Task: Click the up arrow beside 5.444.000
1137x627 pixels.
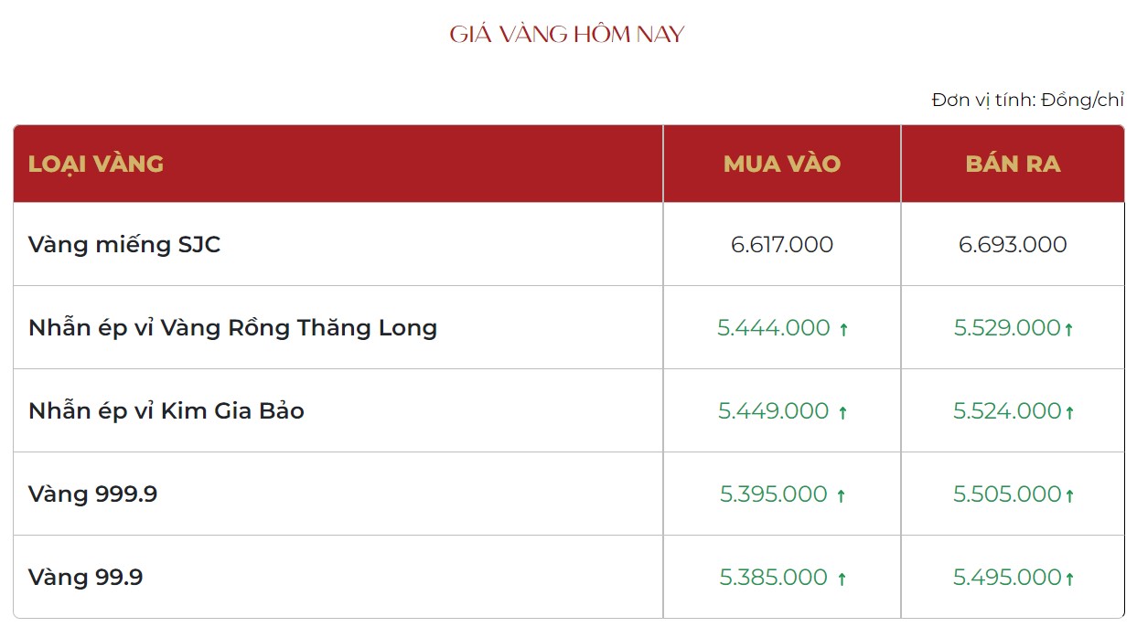Action: (x=843, y=329)
